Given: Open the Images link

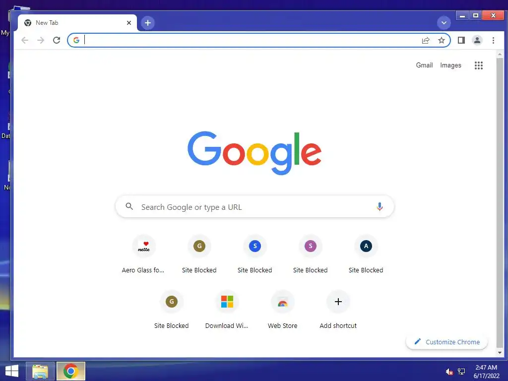Looking at the screenshot, I should (x=450, y=65).
